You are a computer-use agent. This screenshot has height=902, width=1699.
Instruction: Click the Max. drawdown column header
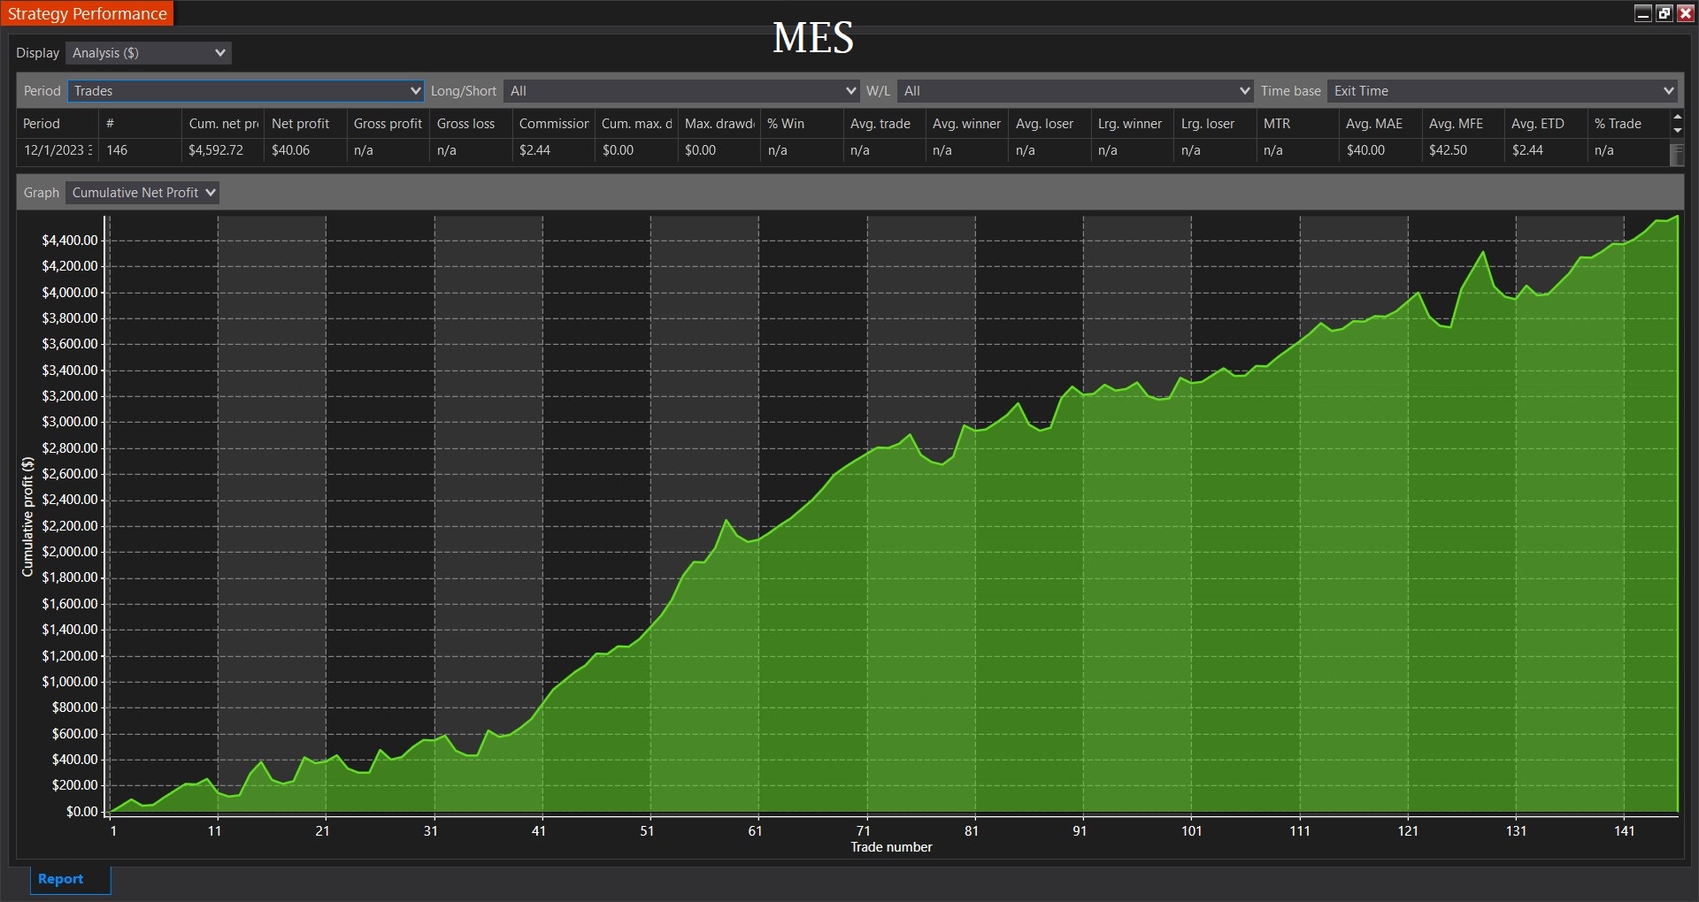[719, 124]
